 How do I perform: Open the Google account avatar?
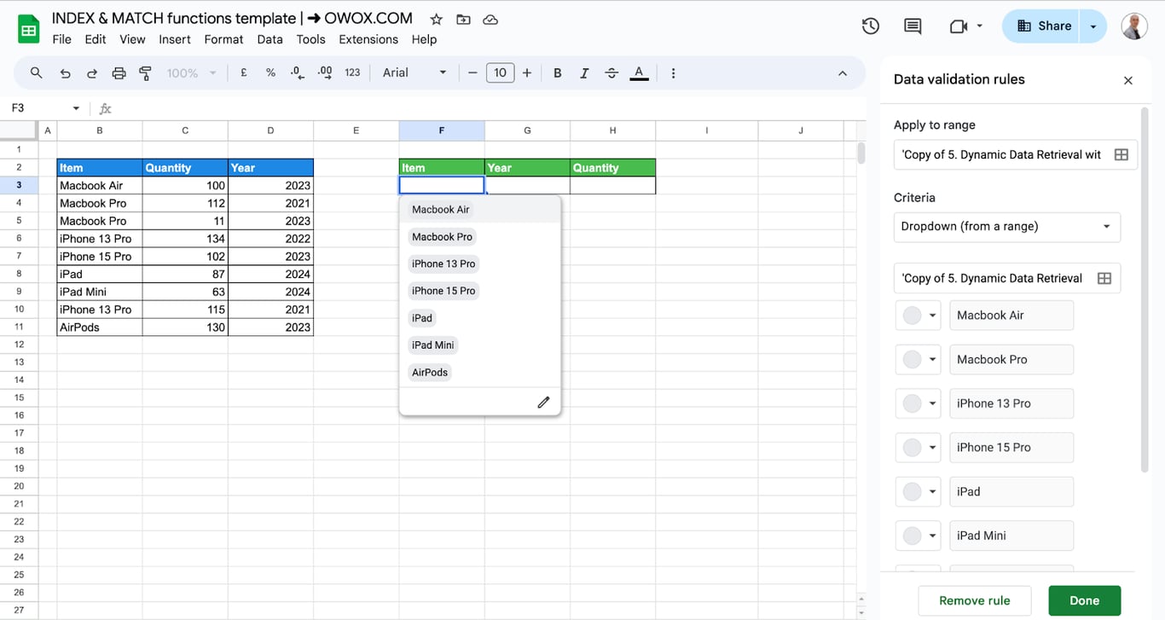tap(1134, 26)
